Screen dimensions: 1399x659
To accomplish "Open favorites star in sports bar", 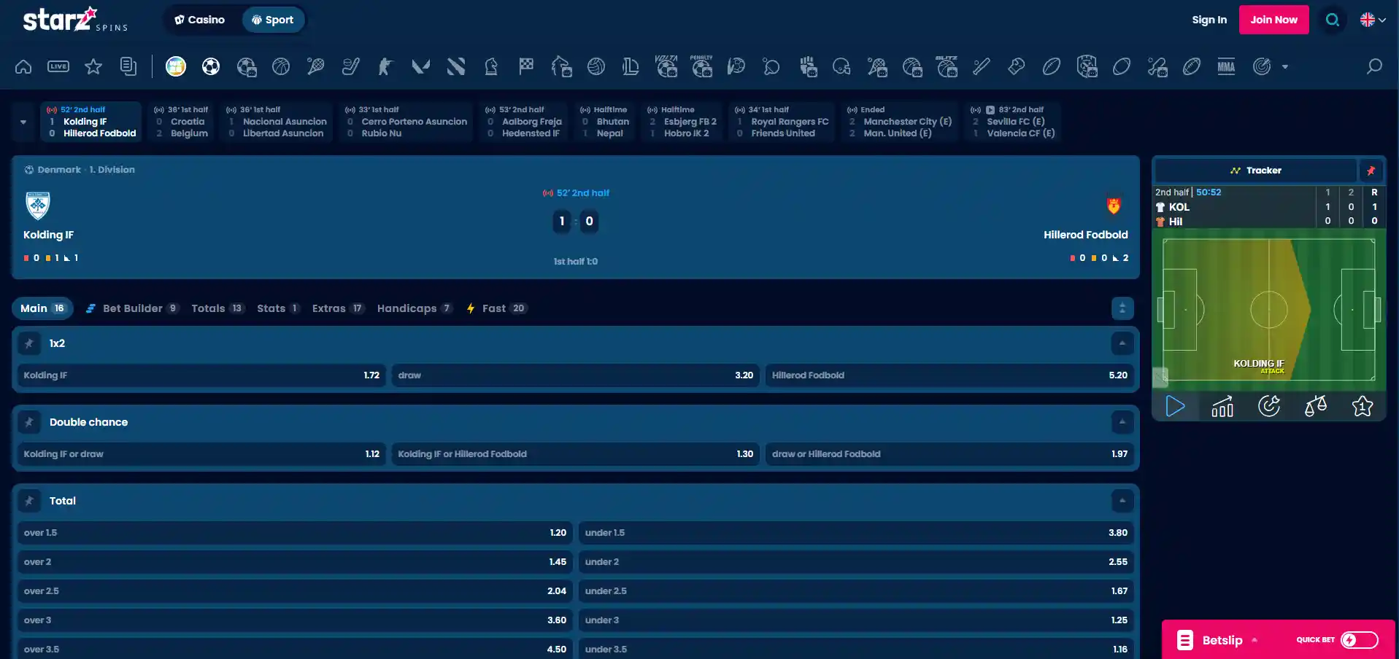I will (93, 67).
